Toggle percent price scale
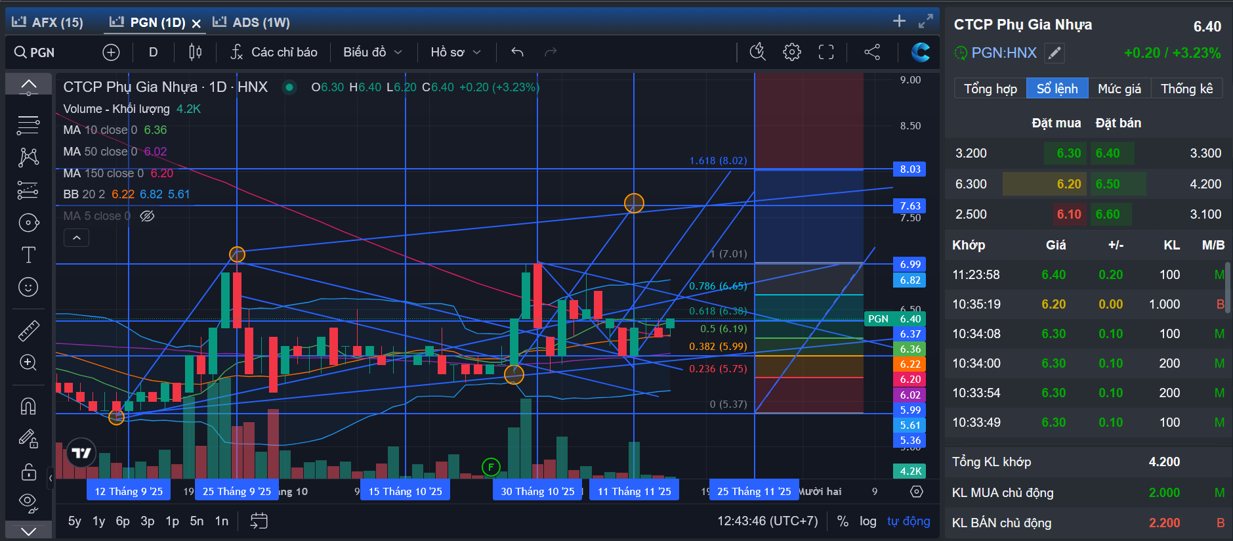 [x=843, y=521]
